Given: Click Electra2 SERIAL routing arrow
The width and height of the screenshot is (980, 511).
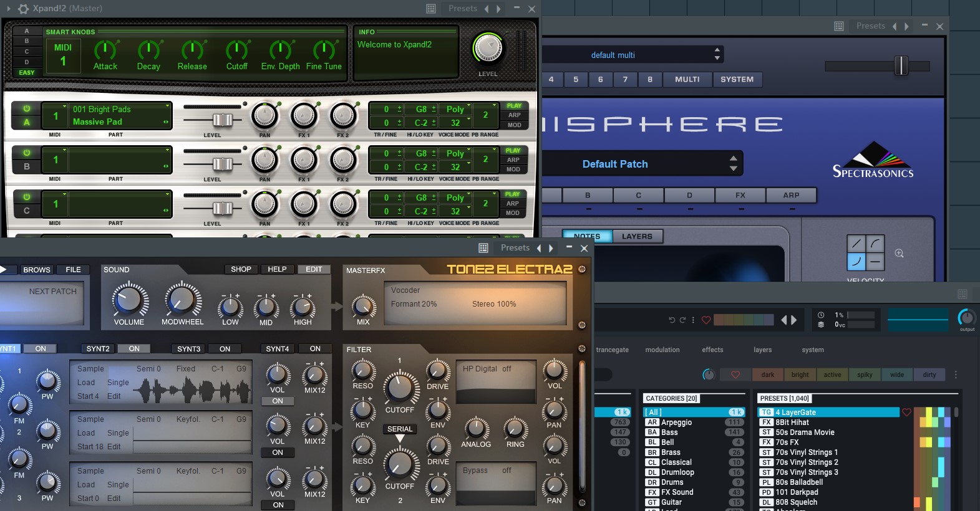Looking at the screenshot, I should [x=400, y=439].
